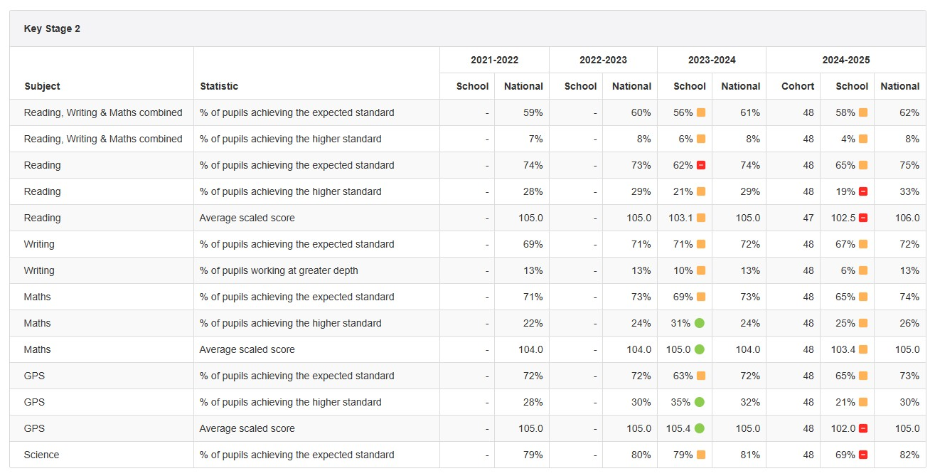Click red indicator next to Science 69%
This screenshot has width=935, height=476.
click(x=863, y=455)
